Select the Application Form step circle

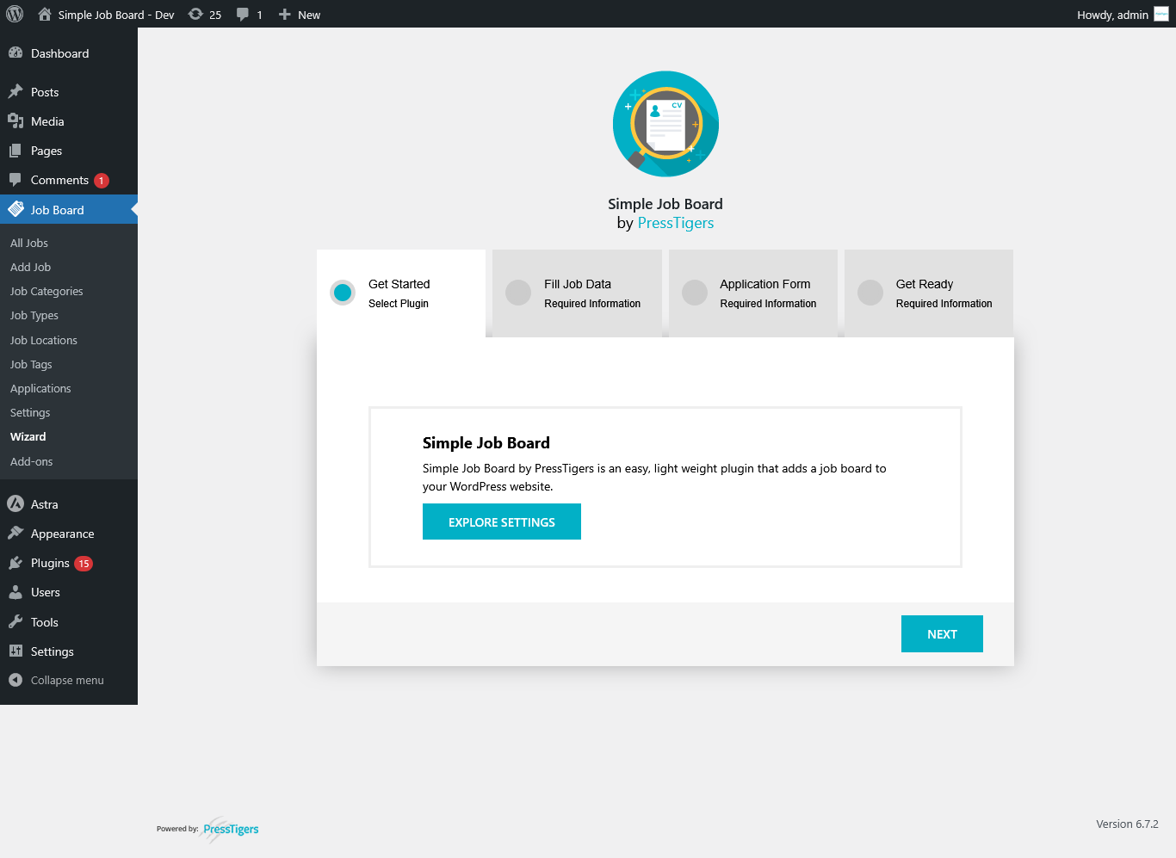click(695, 293)
